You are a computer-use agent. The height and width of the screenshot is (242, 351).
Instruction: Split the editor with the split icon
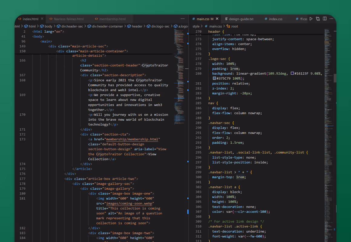click(325, 19)
